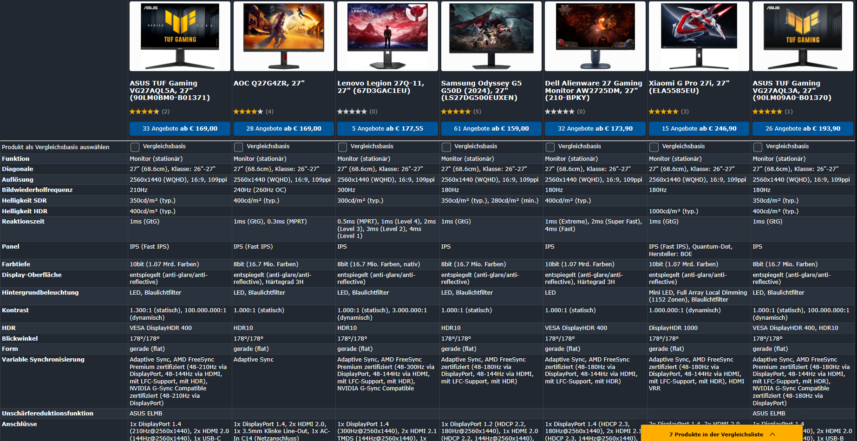857x441 pixels.
Task: Click the Anschlüsse row label
Action: [x=20, y=424]
